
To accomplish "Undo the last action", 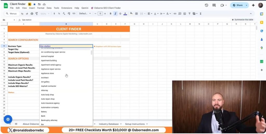I will (x=22, y=14).
